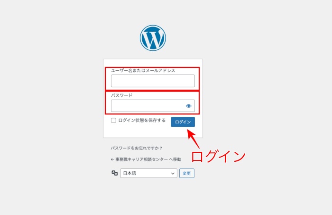This screenshot has height=215, width=332.
Task: Show password with the eye icon
Action: 189,106
